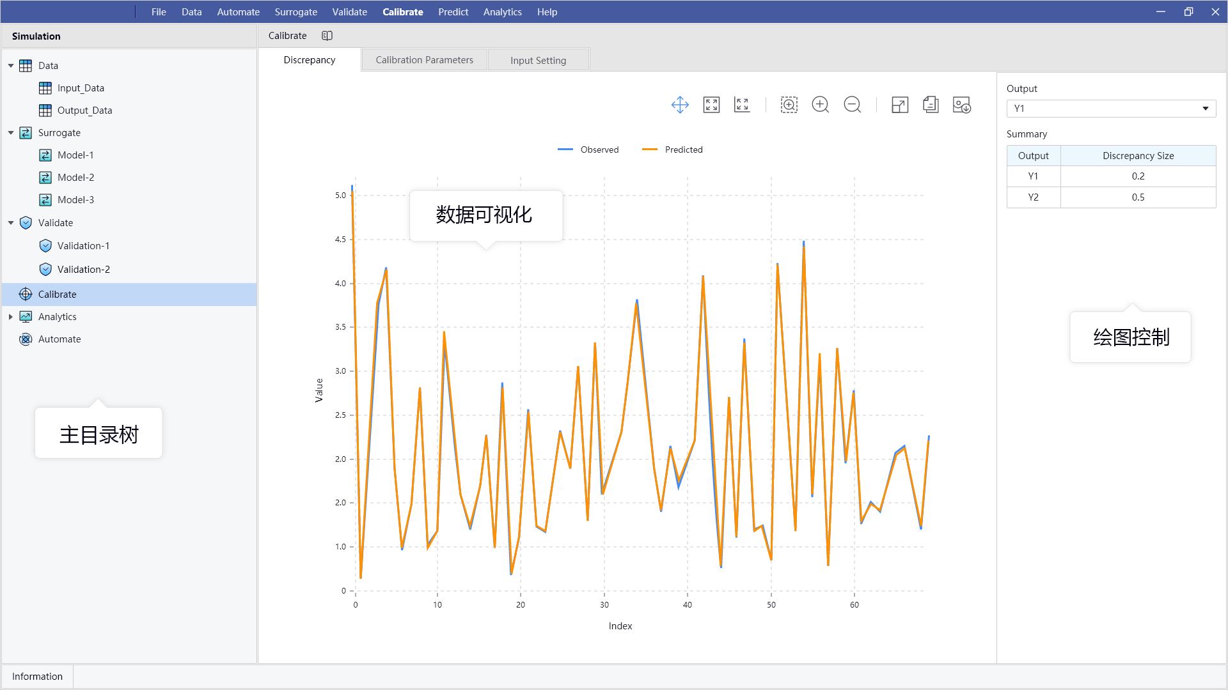Image resolution: width=1228 pixels, height=690 pixels.
Task: Open the Analytics menu
Action: click(x=502, y=11)
